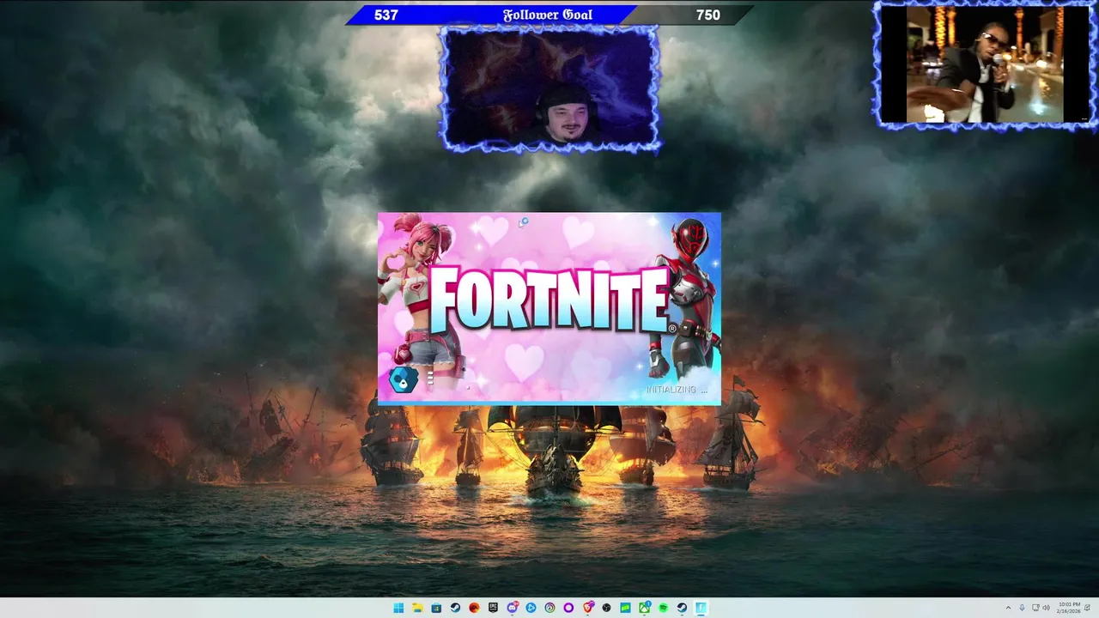The height and width of the screenshot is (618, 1099).
Task: Click the microphone icon in the system tray
Action: (1022, 608)
